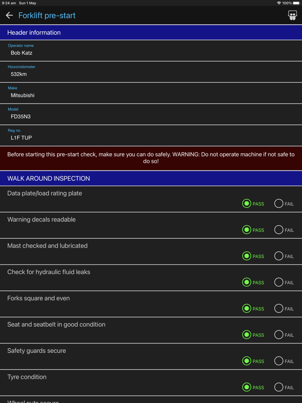302x403 pixels.
Task: Tap the Header information section bar
Action: point(151,32)
